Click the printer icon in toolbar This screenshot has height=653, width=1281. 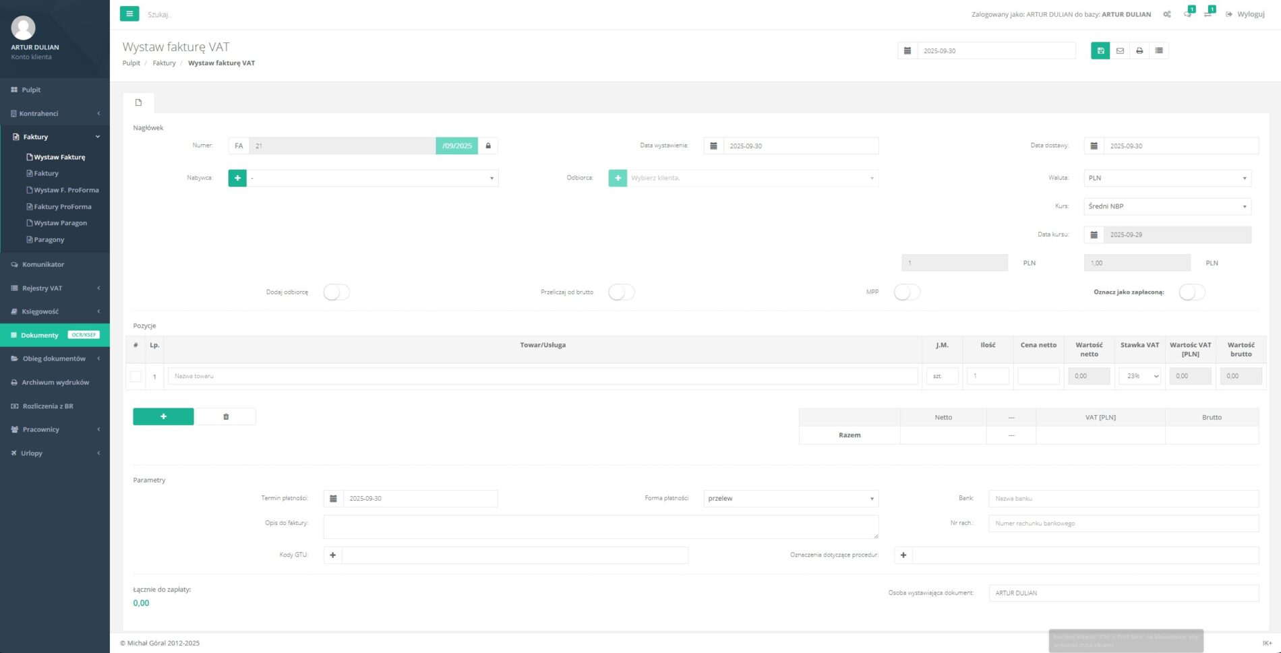click(x=1139, y=51)
